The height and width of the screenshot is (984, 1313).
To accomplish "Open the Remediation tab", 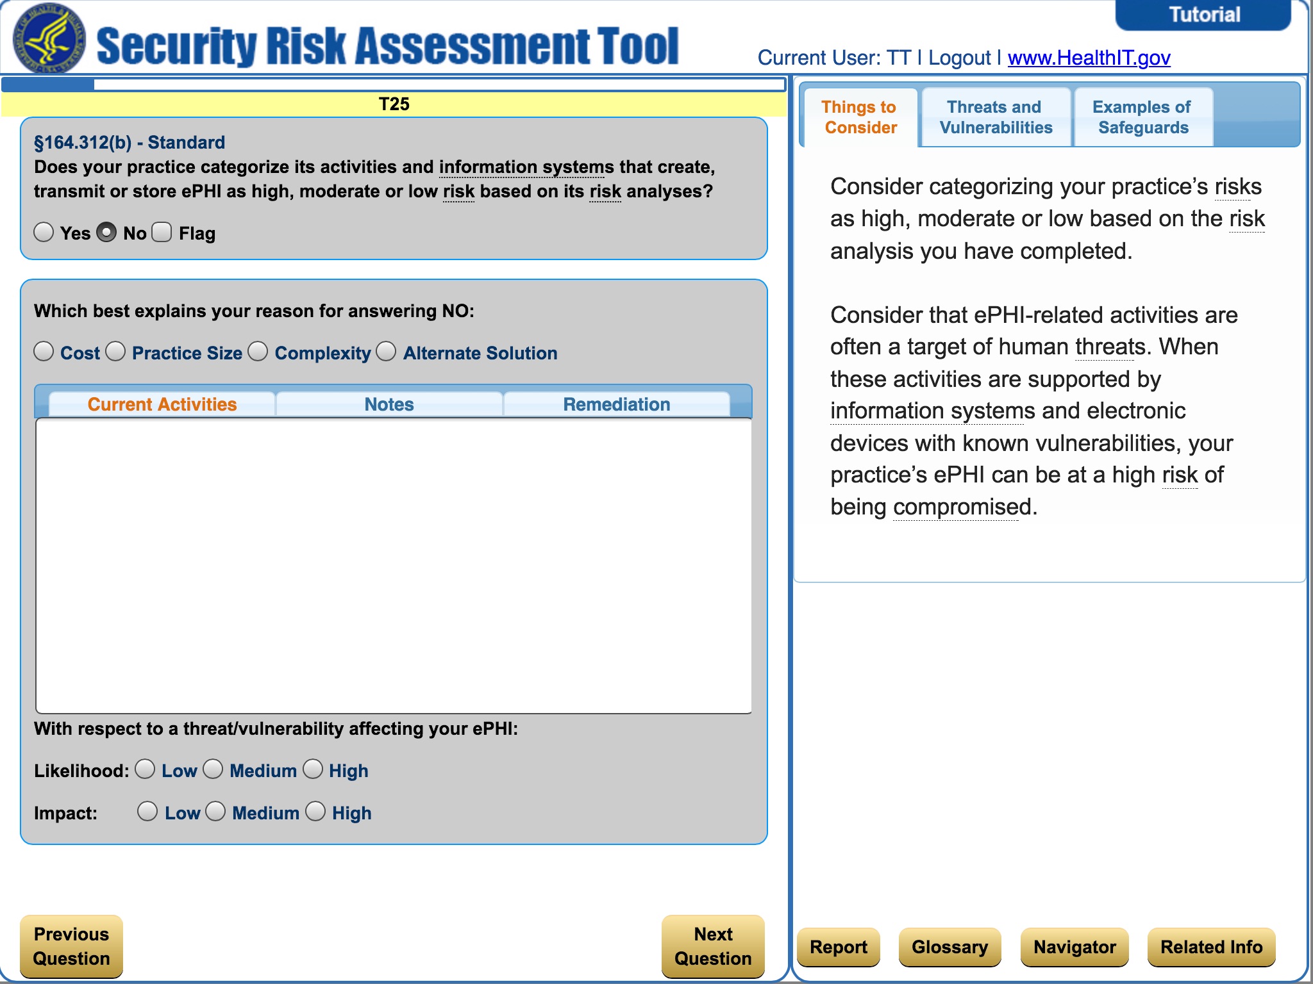I will coord(616,404).
